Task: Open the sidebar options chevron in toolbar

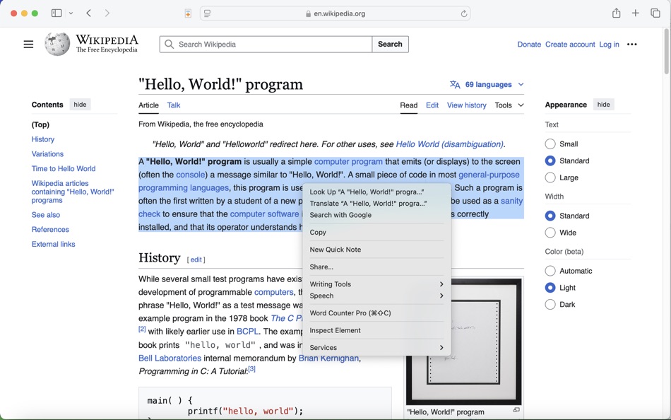Action: tap(71, 13)
